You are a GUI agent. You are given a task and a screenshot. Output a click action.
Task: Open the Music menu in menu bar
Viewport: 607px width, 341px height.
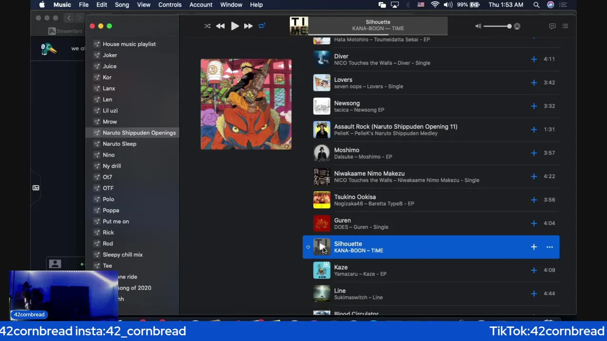[62, 5]
